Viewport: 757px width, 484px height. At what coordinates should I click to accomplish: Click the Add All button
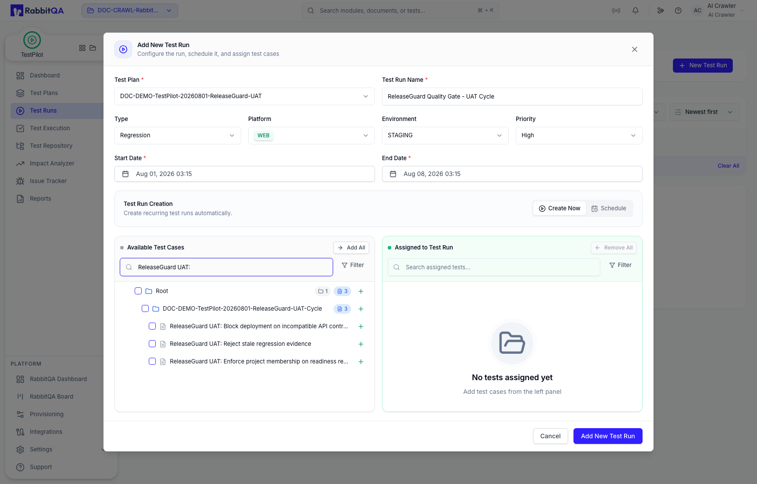pyautogui.click(x=351, y=248)
